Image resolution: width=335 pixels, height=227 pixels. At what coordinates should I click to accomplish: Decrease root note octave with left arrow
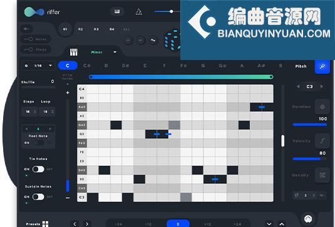click(26, 129)
